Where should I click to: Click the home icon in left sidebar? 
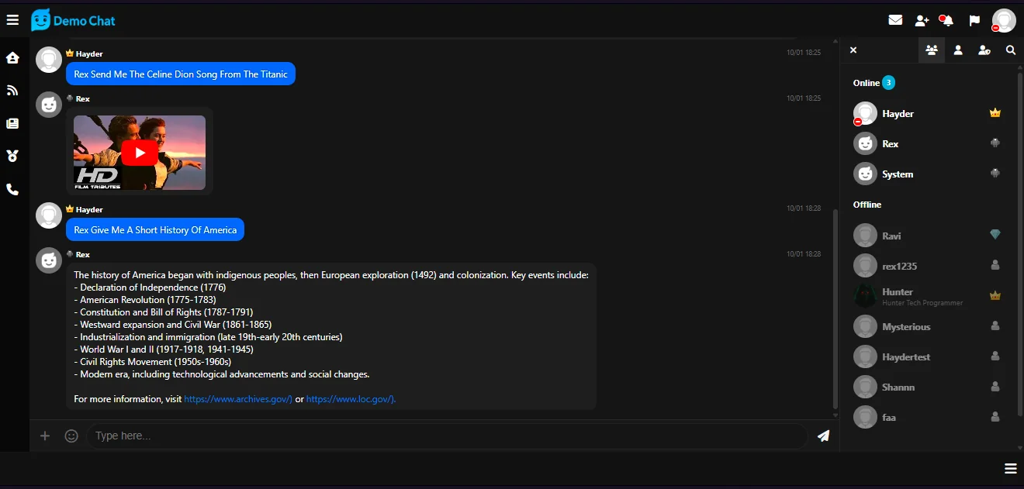[x=12, y=58]
